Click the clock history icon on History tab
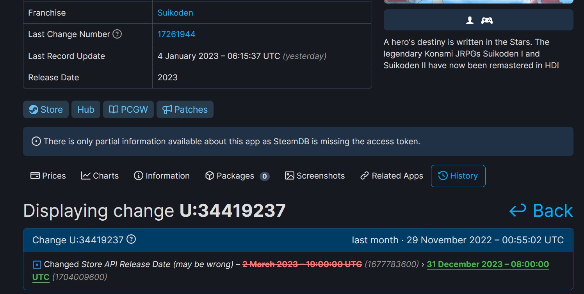 [x=443, y=176]
